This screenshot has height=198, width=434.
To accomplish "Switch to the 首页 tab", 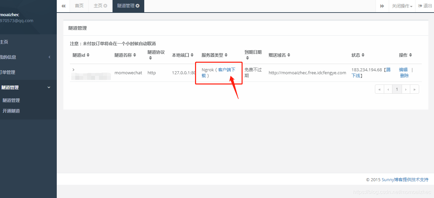I will point(79,6).
